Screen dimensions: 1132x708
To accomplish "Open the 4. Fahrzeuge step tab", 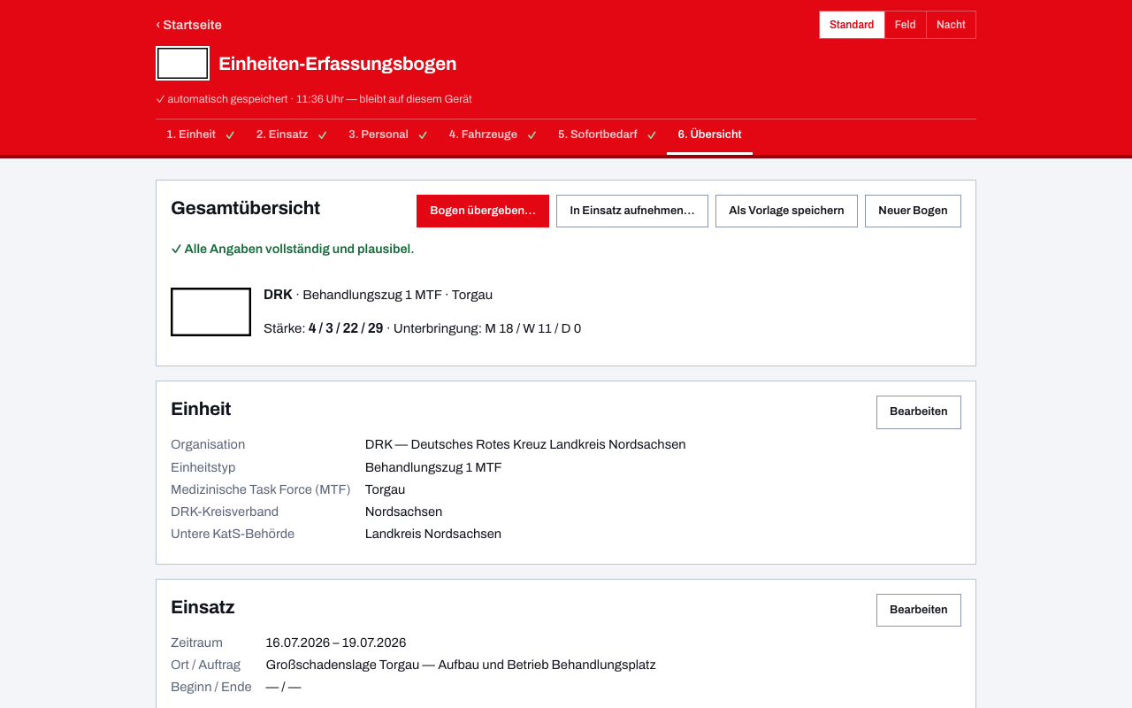I will 493,135.
